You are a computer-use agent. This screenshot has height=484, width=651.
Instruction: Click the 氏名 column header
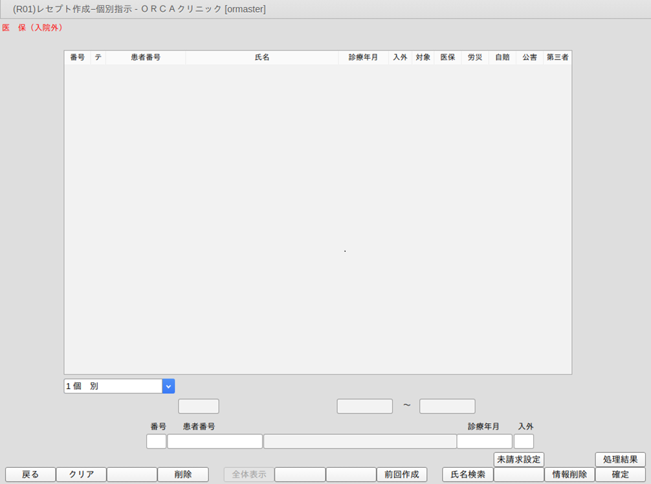[x=261, y=58]
